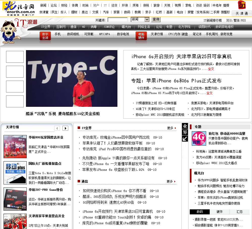Switch to the 汇总 tab
Screen dimensions: 252x229
[x=239, y=212]
